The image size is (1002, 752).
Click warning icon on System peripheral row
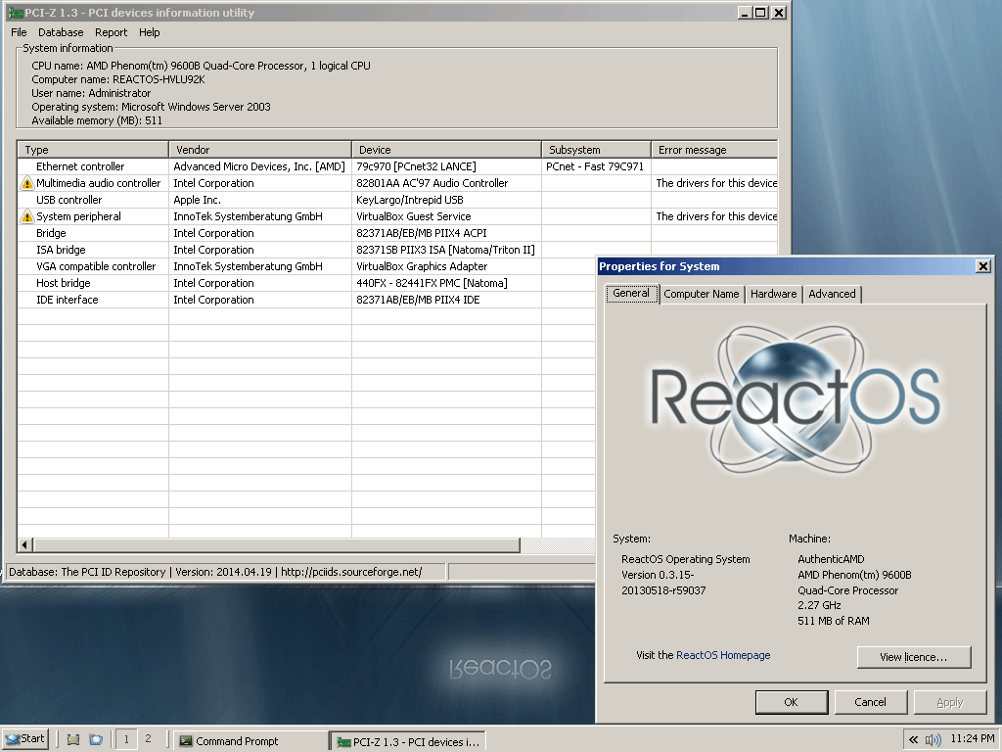26,216
